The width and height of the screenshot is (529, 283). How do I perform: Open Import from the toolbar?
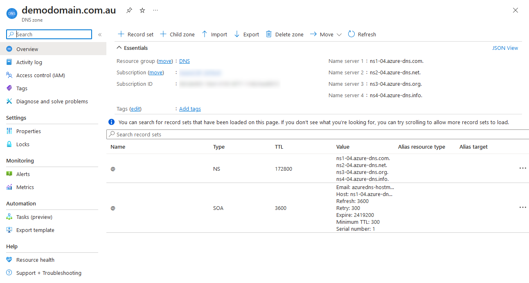click(x=214, y=34)
